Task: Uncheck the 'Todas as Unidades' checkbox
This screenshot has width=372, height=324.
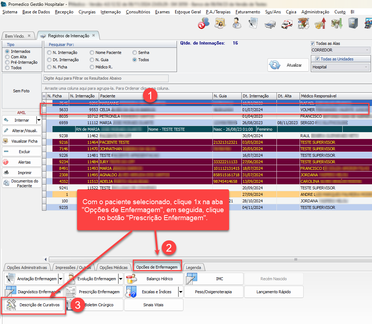Action: [x=317, y=59]
